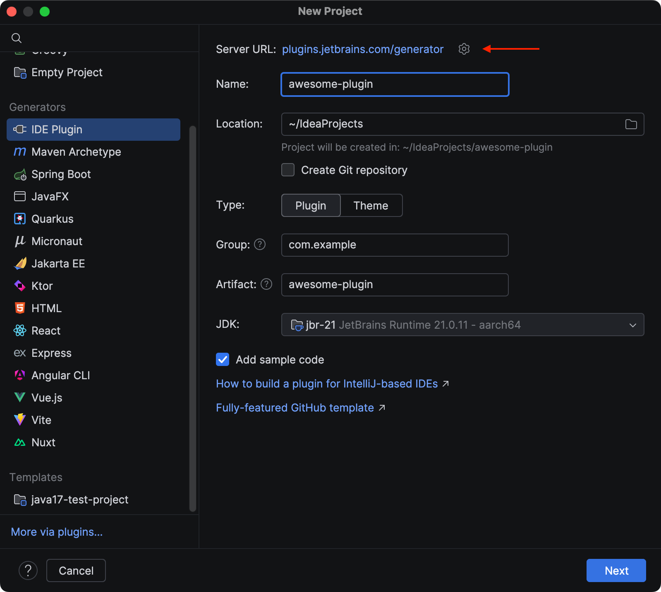The width and height of the screenshot is (661, 592).
Task: Click the Next button
Action: pyautogui.click(x=616, y=570)
